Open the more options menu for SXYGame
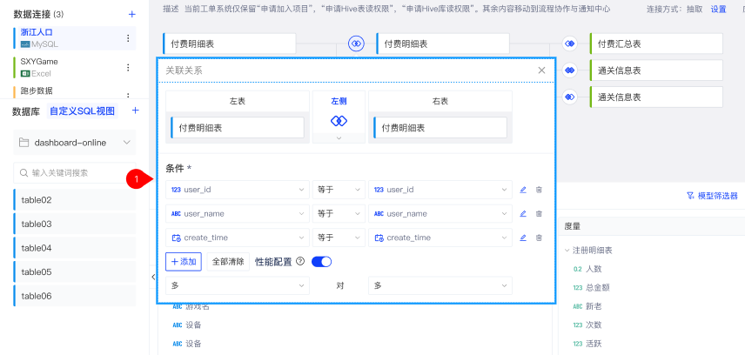Screen dimensions: 745x355 coord(128,68)
